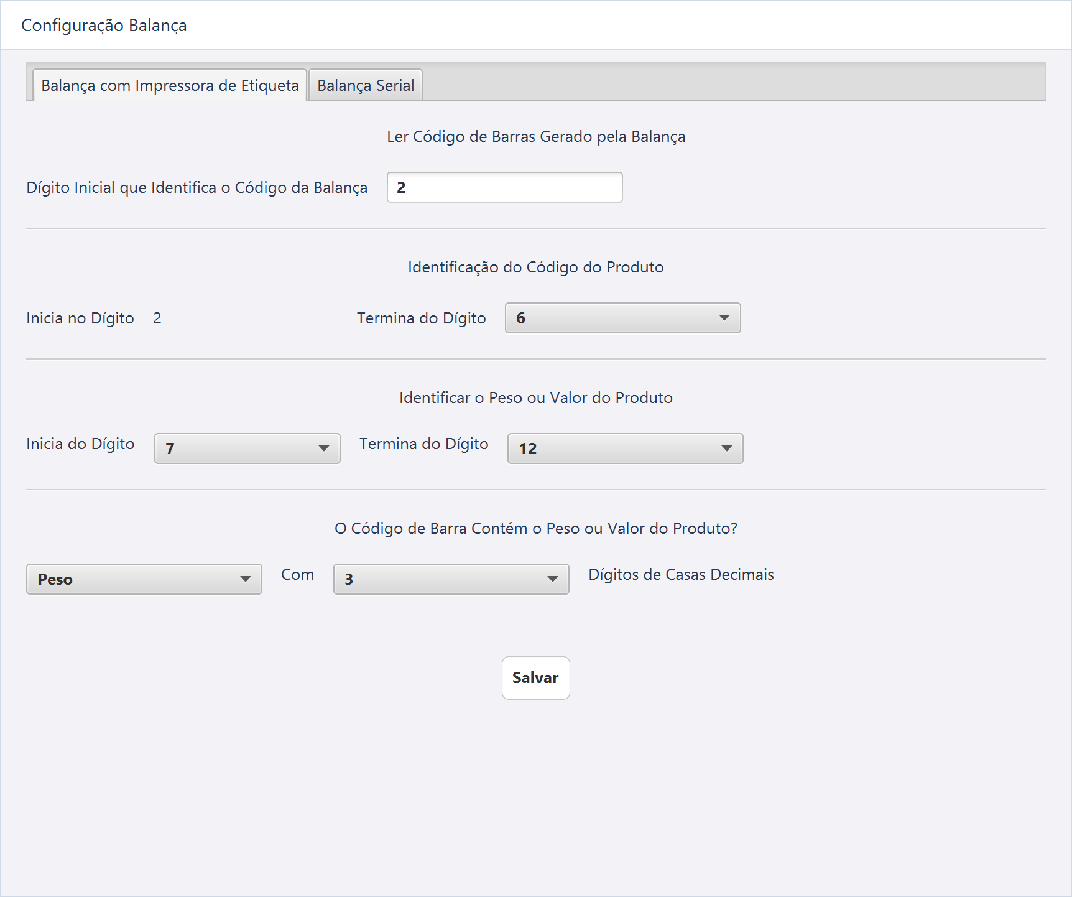The image size is (1072, 897).
Task: Click the 'Dígitos de Casas Decimais' label
Action: point(681,574)
